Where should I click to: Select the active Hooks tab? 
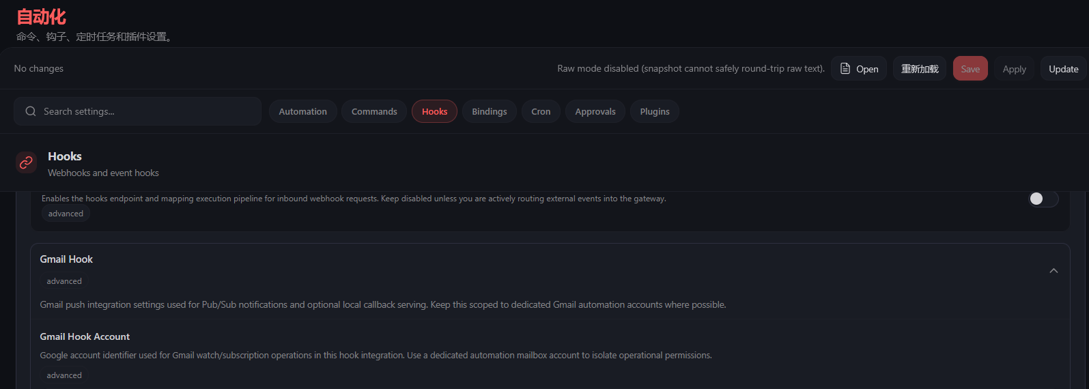pyautogui.click(x=434, y=111)
